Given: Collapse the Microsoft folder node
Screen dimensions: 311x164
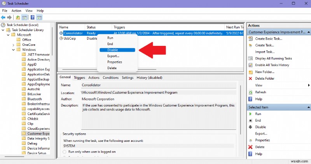Looking at the screenshot, I should 8,35.
